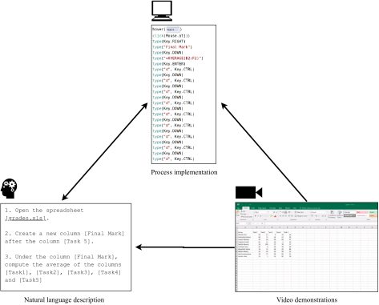Click the head with gears icon
This screenshot has width=379, height=305.
9,188
